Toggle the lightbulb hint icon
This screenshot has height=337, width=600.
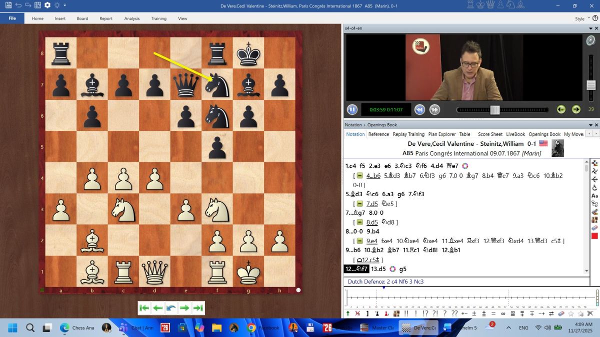57,5
